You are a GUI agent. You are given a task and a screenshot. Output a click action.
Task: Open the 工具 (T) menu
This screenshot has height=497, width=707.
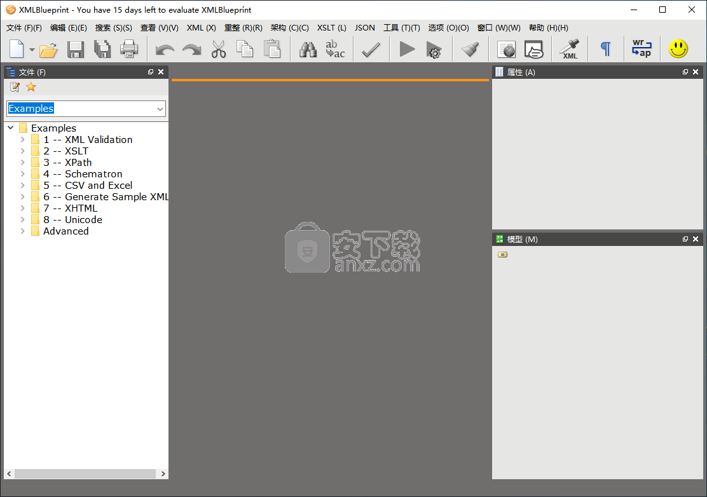point(401,28)
